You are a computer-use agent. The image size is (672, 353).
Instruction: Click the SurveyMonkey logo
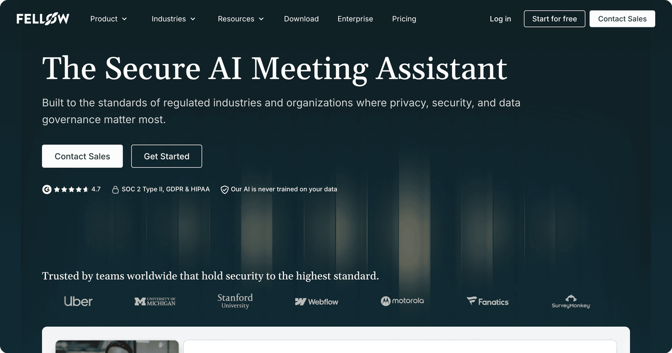tap(571, 302)
